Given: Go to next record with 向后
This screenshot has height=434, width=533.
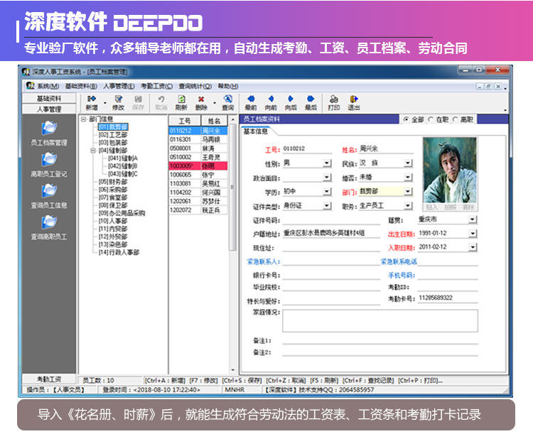Looking at the screenshot, I should click(291, 102).
